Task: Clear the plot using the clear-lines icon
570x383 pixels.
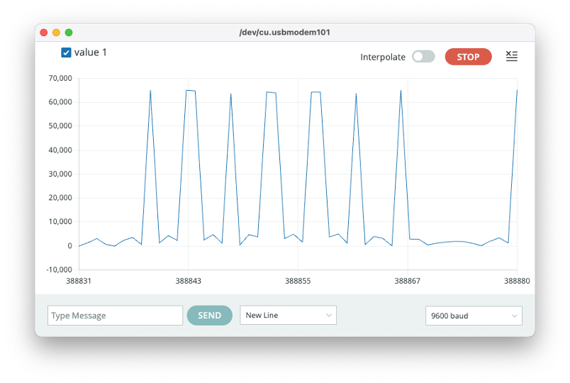Action: tap(511, 57)
